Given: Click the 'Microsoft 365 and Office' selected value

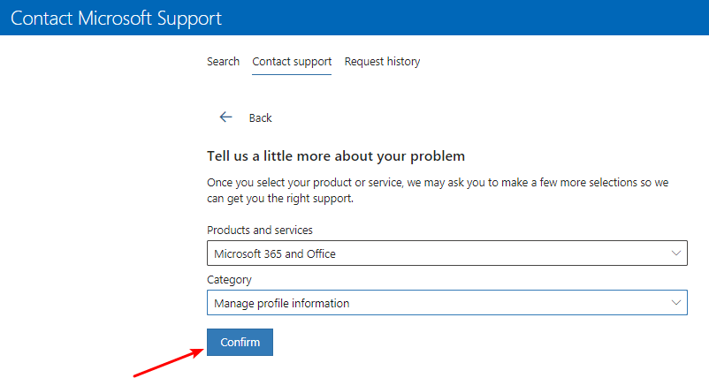Looking at the screenshot, I should point(275,254).
